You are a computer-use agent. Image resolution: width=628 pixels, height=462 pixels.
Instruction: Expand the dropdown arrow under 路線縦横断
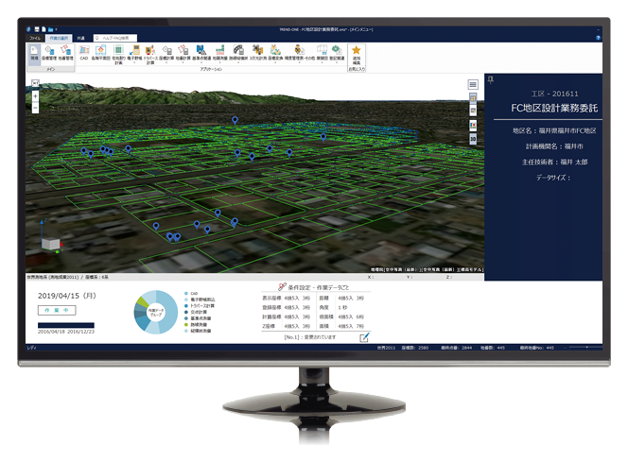(238, 62)
